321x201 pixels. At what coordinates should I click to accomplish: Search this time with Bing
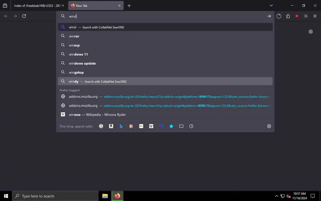[x=121, y=126]
